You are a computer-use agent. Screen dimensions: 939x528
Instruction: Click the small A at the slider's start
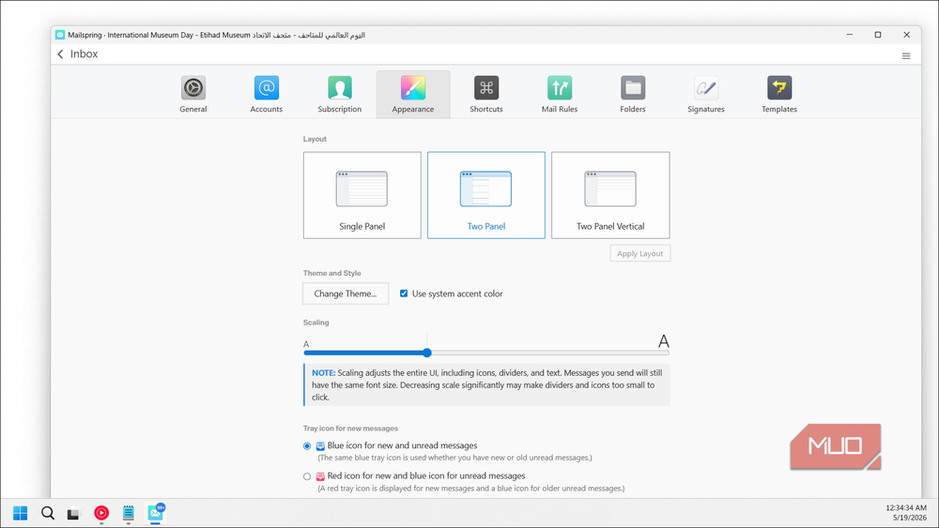click(306, 344)
